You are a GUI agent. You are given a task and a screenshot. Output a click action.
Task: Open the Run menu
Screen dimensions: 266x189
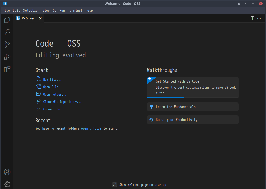click(62, 10)
